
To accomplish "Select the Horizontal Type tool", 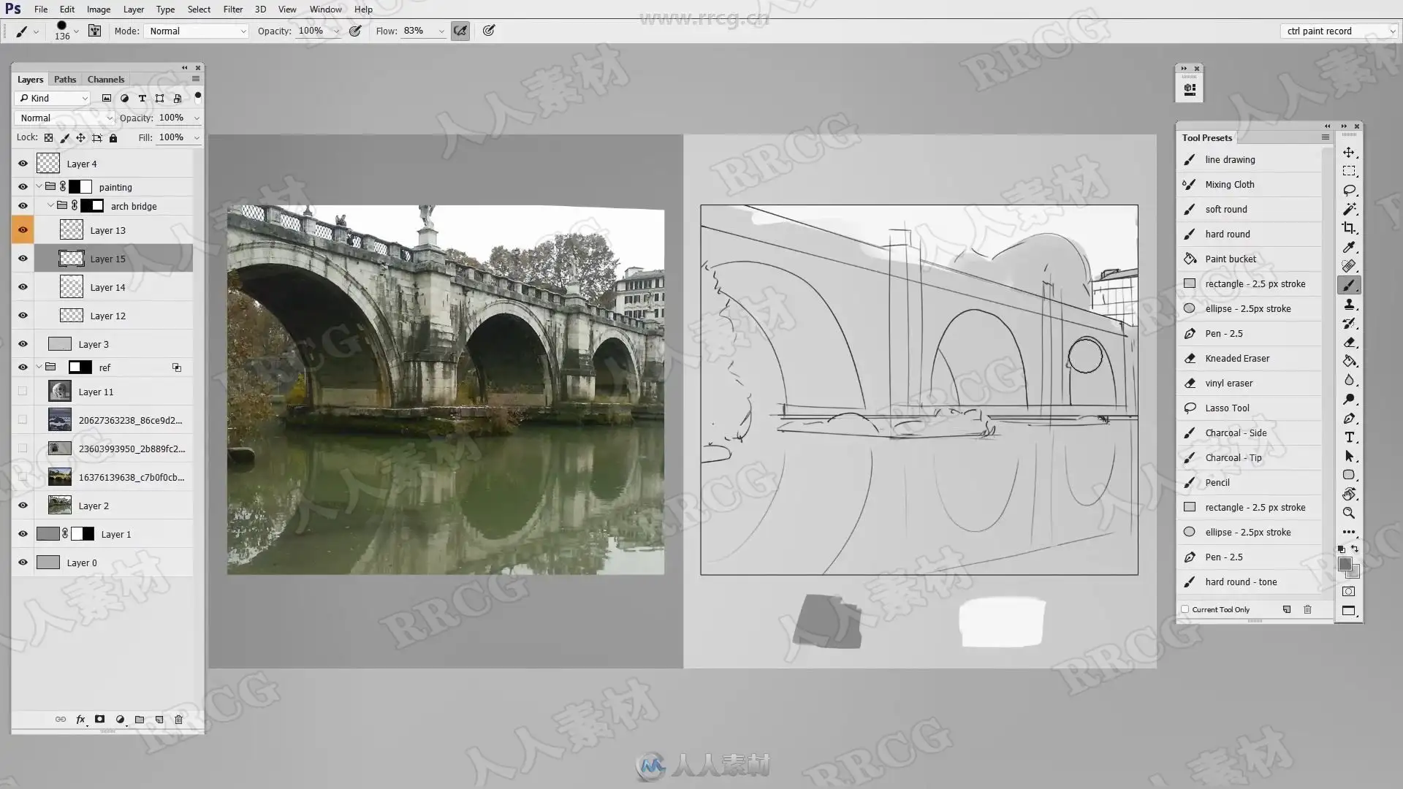I will (1349, 437).
